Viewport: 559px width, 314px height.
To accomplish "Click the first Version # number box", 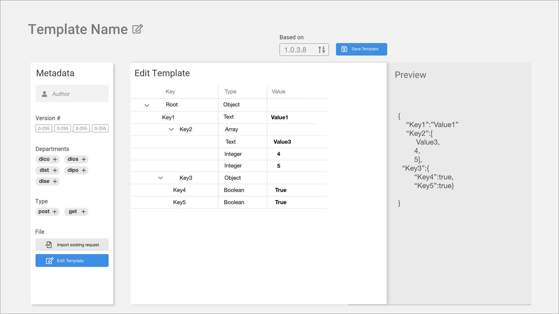I will [x=44, y=129].
